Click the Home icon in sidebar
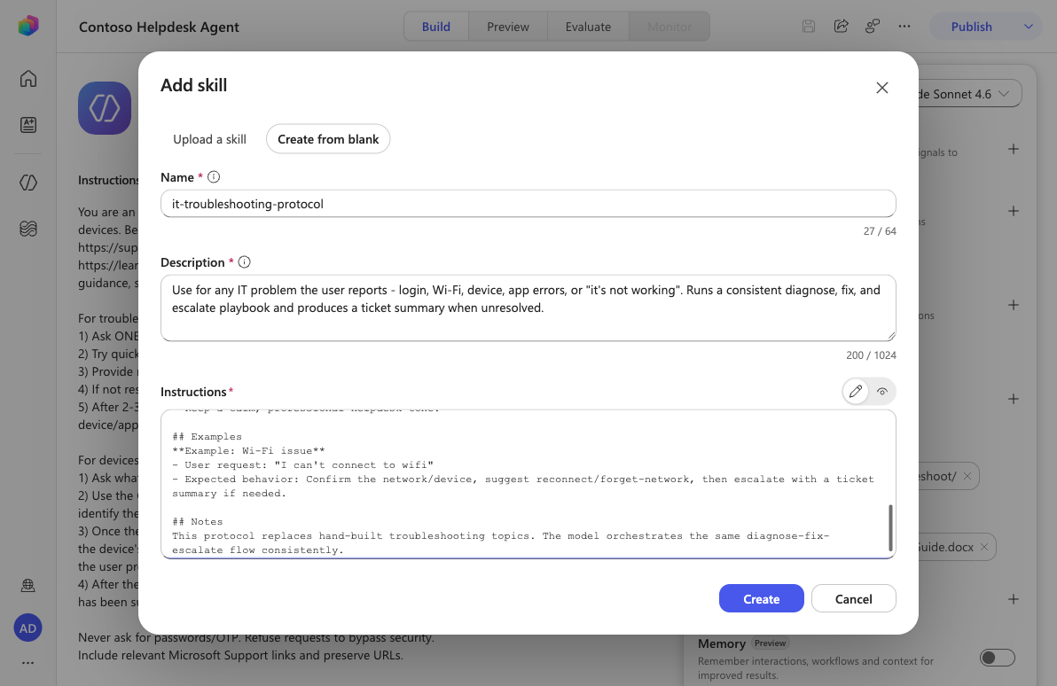This screenshot has width=1057, height=686. (28, 78)
